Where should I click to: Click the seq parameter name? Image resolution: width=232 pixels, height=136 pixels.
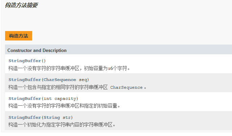click(83, 80)
